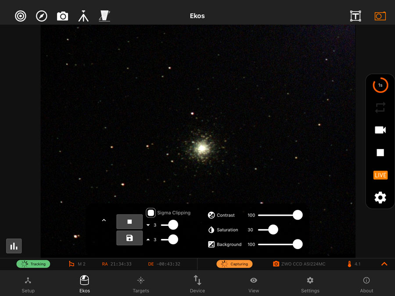Toggle LIVE stacking mode
The height and width of the screenshot is (296, 395).
[381, 175]
